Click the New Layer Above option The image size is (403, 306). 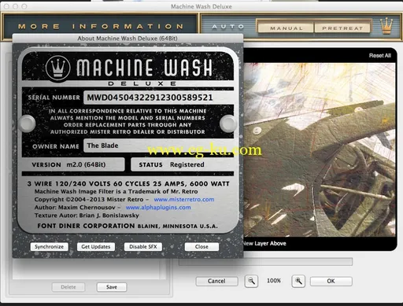pos(264,244)
